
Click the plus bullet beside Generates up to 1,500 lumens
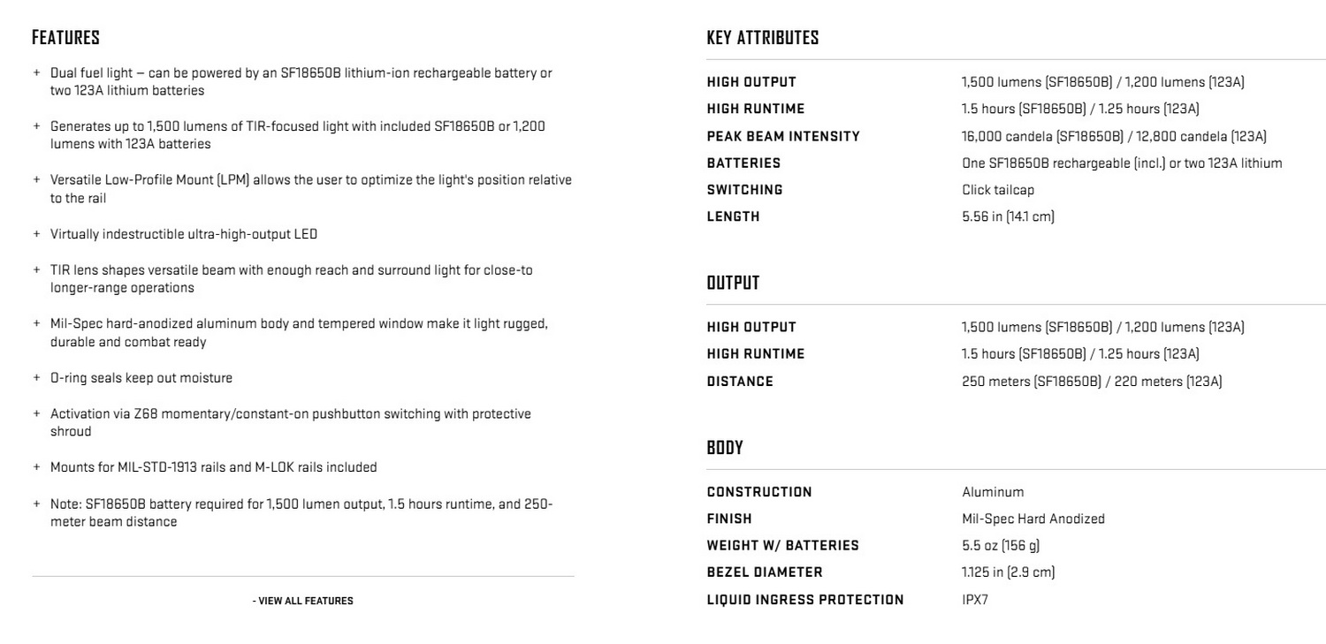point(37,126)
